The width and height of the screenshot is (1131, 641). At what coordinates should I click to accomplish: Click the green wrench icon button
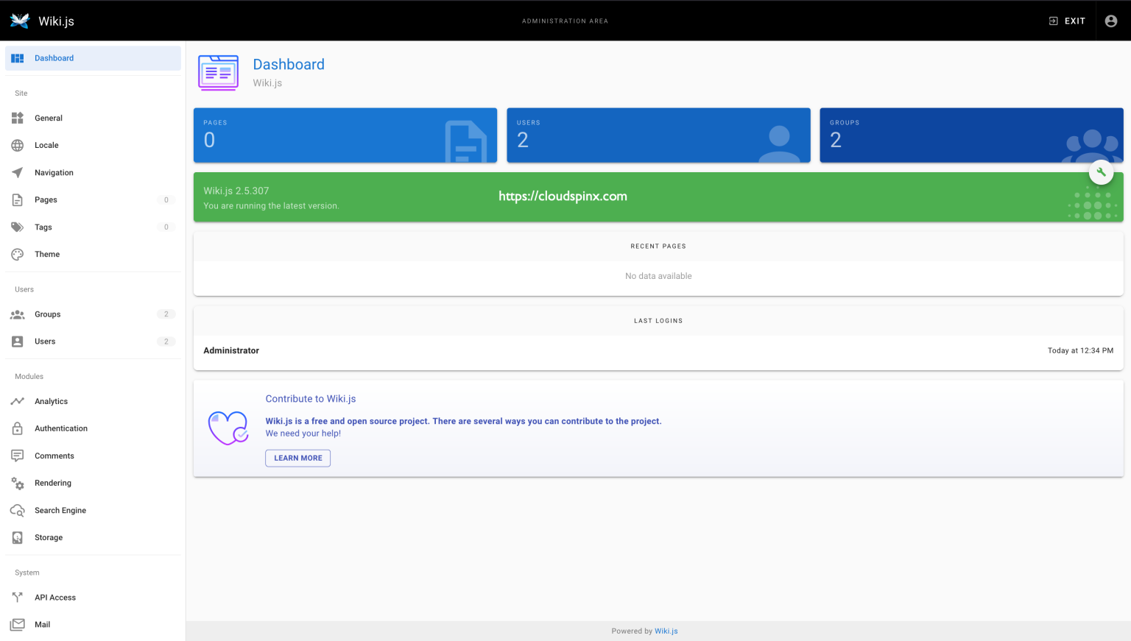[x=1101, y=172]
